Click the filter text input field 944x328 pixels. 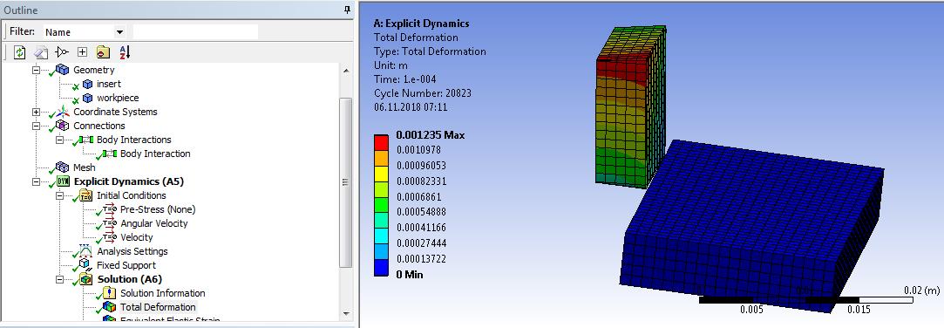coord(195,32)
